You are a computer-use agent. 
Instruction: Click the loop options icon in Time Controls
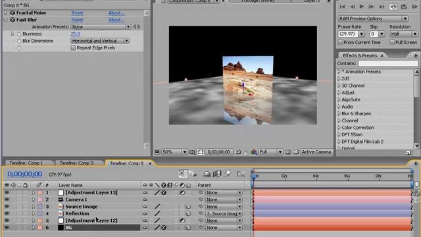(x=403, y=7)
